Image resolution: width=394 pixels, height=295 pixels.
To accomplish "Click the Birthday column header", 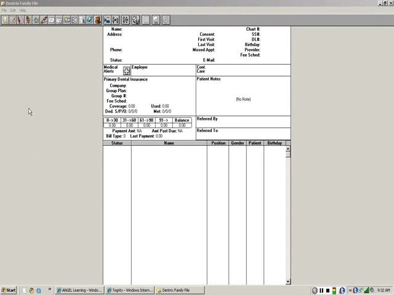I will click(x=275, y=143).
